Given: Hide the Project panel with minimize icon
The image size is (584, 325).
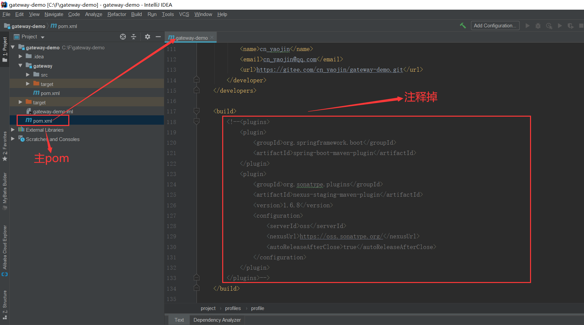Looking at the screenshot, I should tap(158, 37).
